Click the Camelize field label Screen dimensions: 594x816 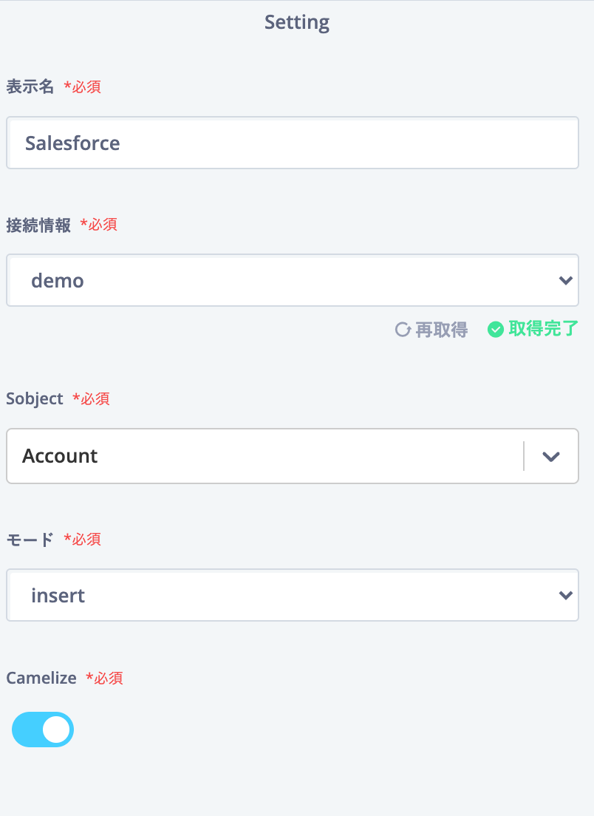pyautogui.click(x=41, y=678)
